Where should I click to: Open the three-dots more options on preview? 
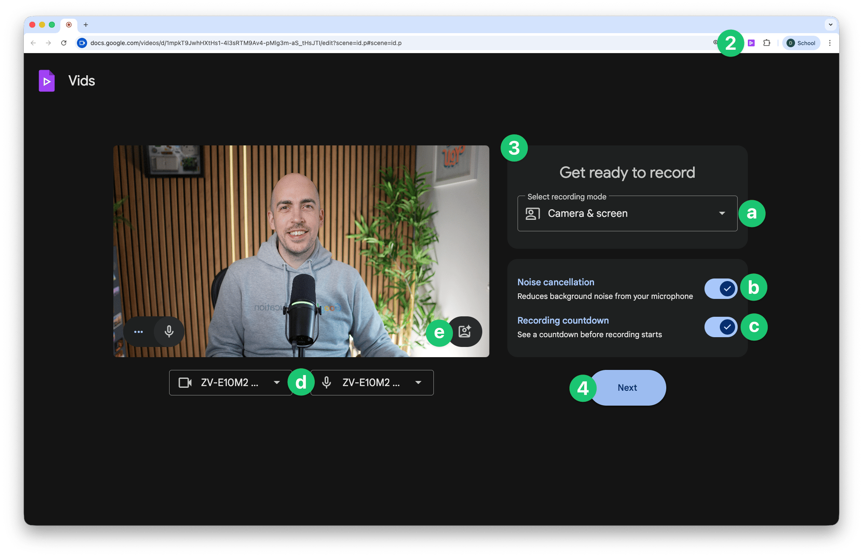pyautogui.click(x=139, y=332)
